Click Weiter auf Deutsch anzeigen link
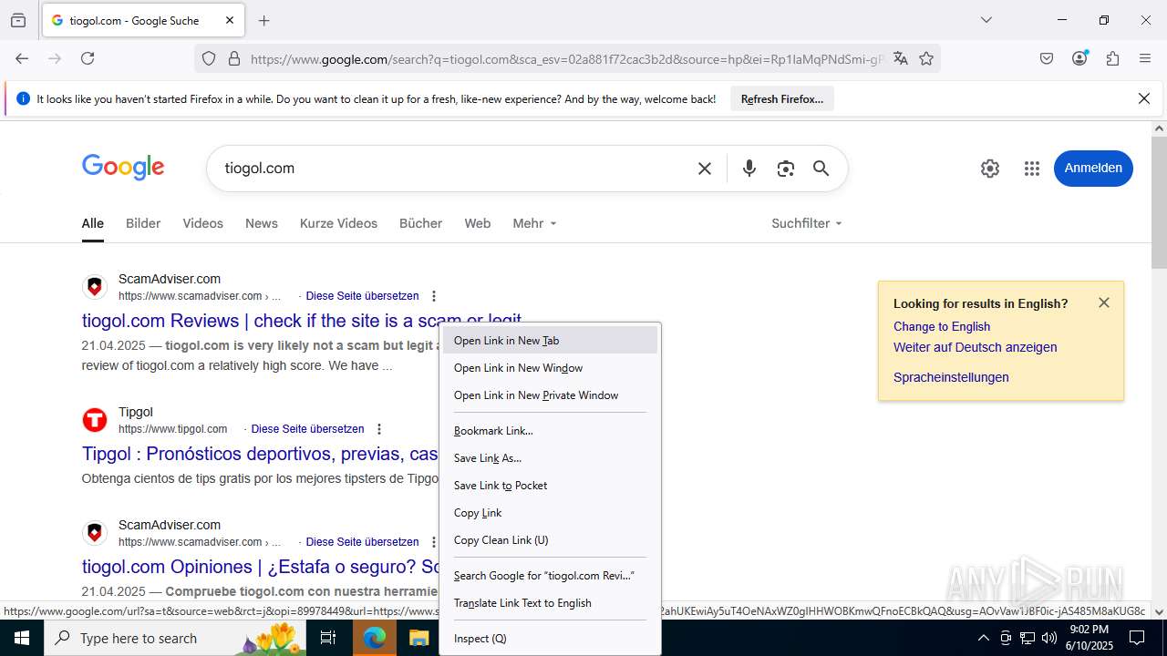The width and height of the screenshot is (1167, 656). (x=976, y=347)
